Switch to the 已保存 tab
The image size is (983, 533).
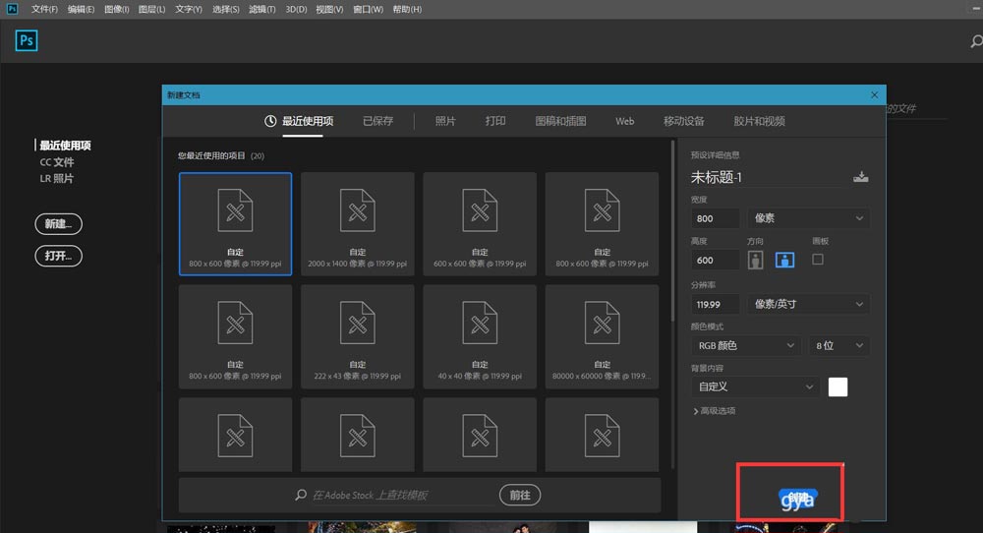tap(378, 121)
